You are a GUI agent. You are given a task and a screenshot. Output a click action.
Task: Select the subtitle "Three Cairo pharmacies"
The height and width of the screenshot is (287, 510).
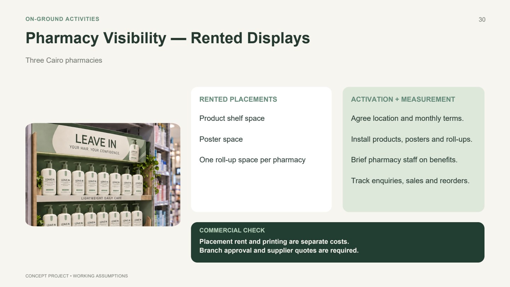[64, 60]
